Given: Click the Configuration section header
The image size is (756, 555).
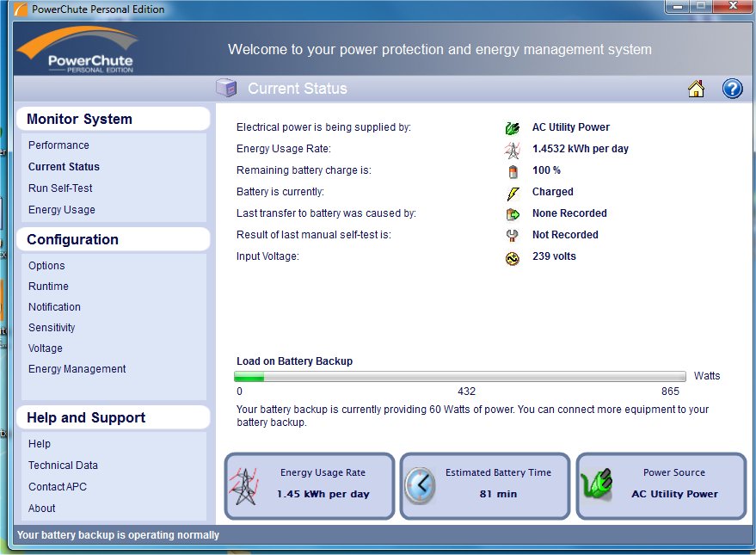Looking at the screenshot, I should 113,239.
